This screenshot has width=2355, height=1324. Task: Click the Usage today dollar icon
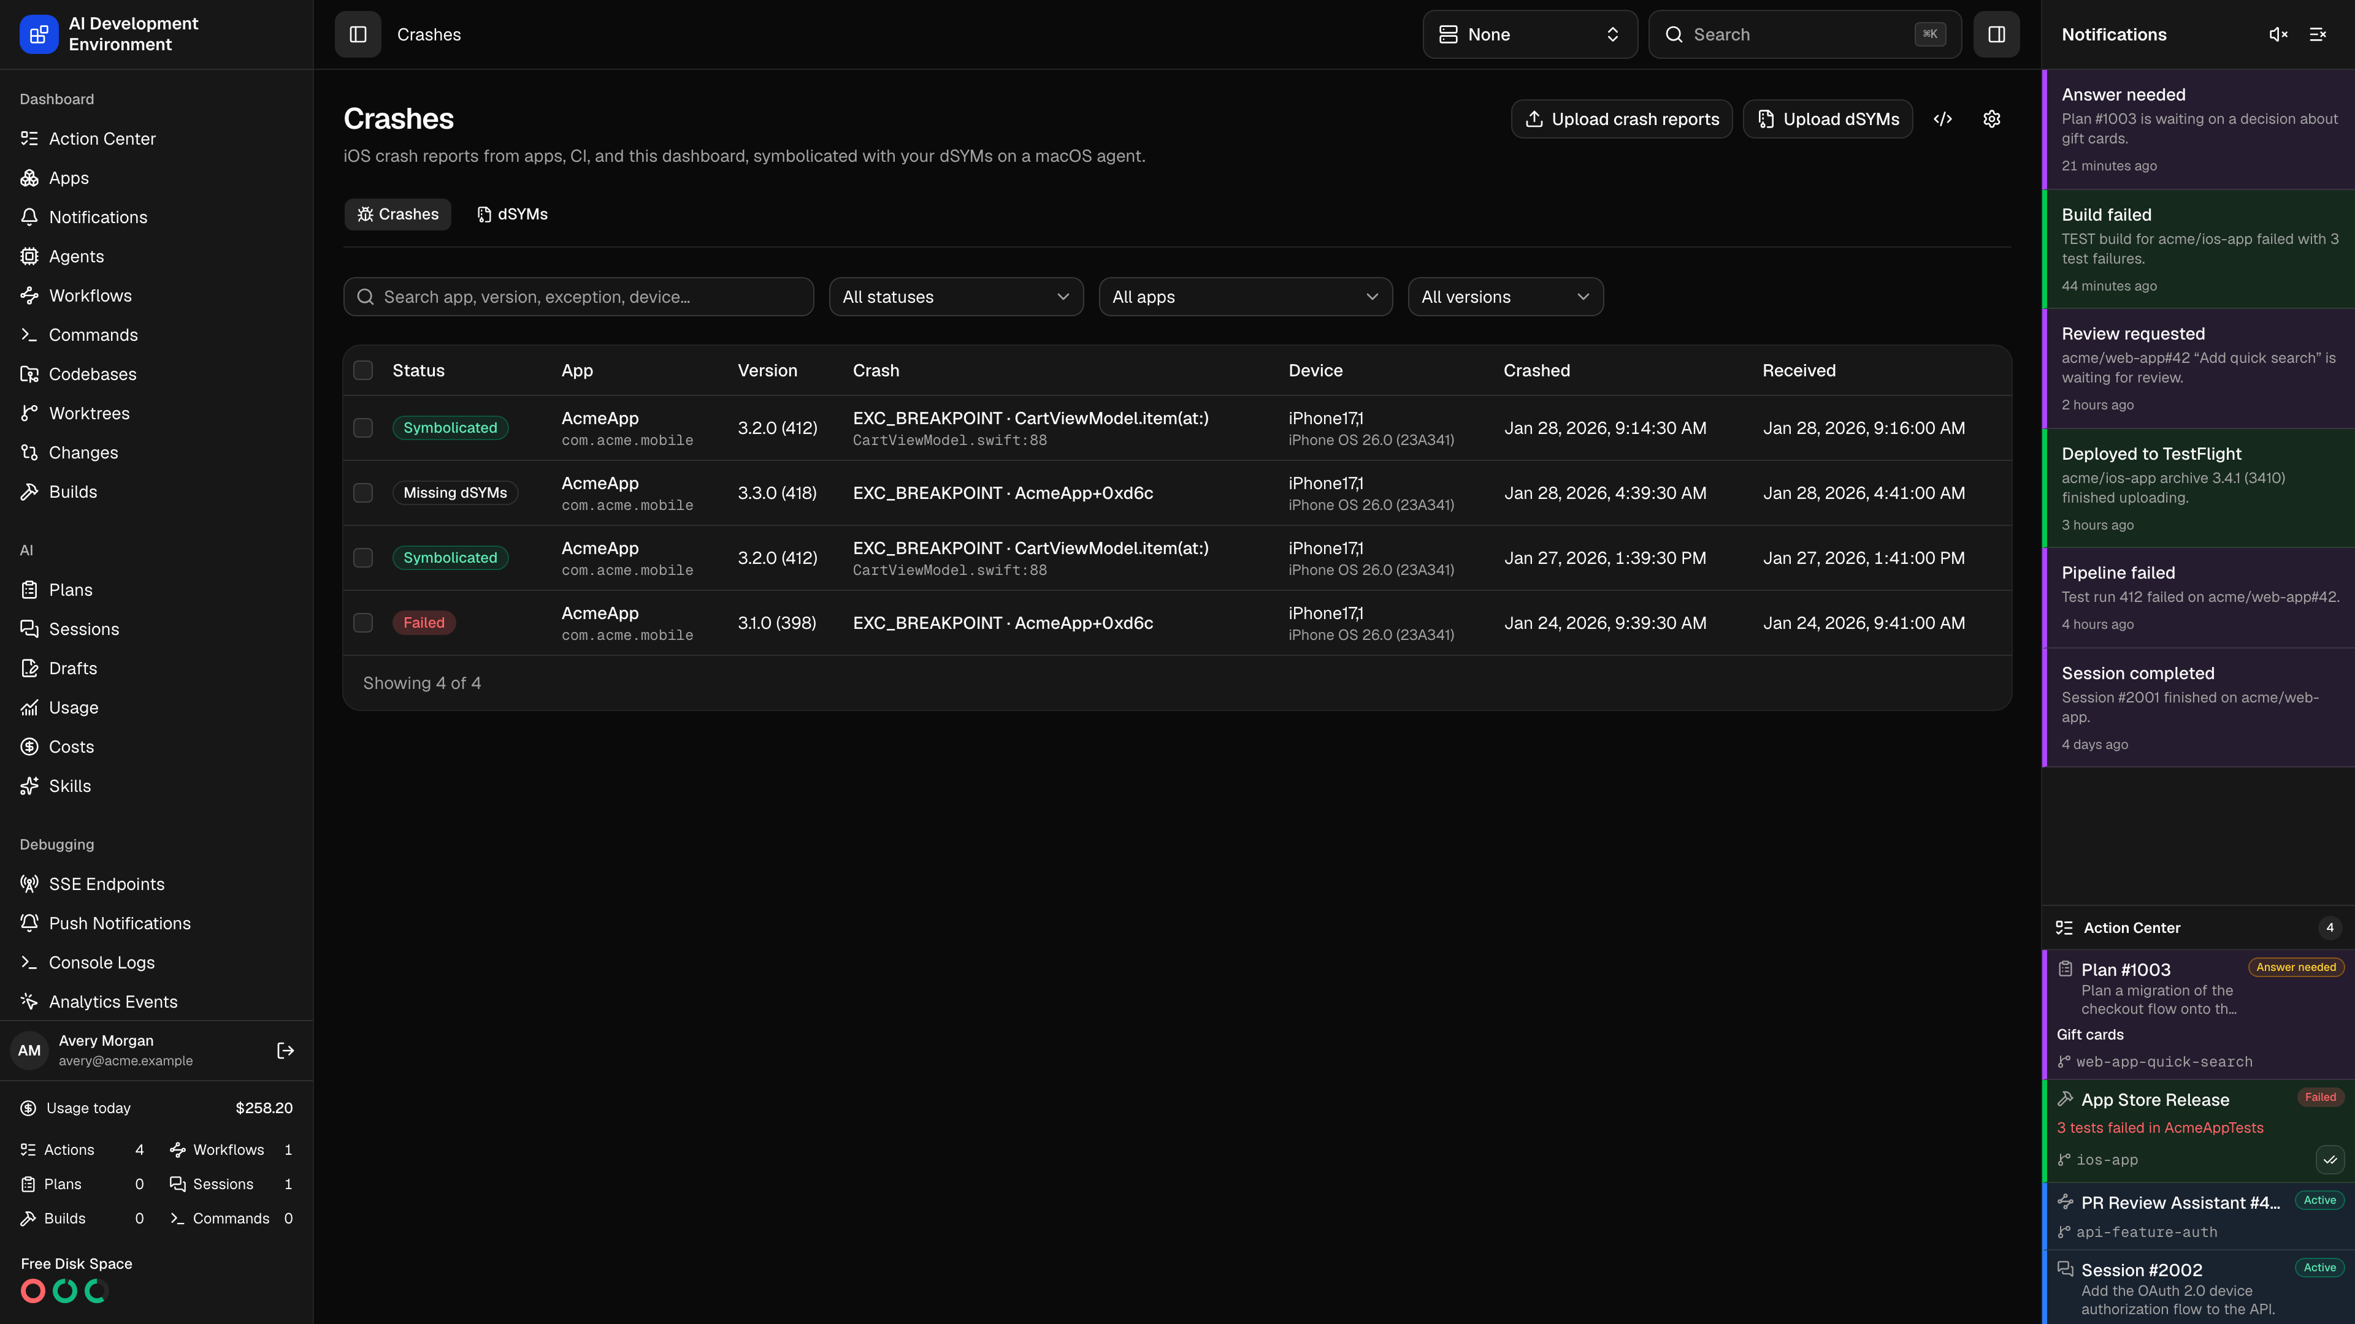(28, 1108)
